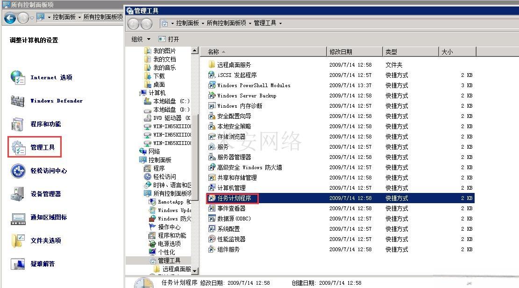Select DVD 驱动器 in navigation tree
519x288 pixels.
click(172, 118)
